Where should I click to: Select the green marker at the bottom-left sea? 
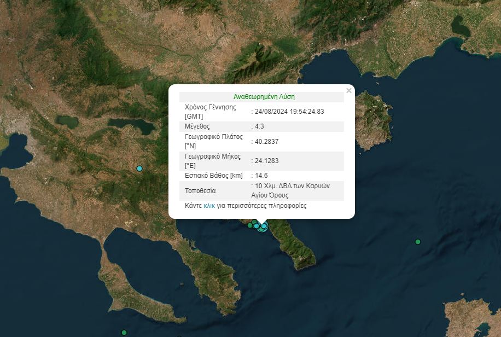(124, 332)
